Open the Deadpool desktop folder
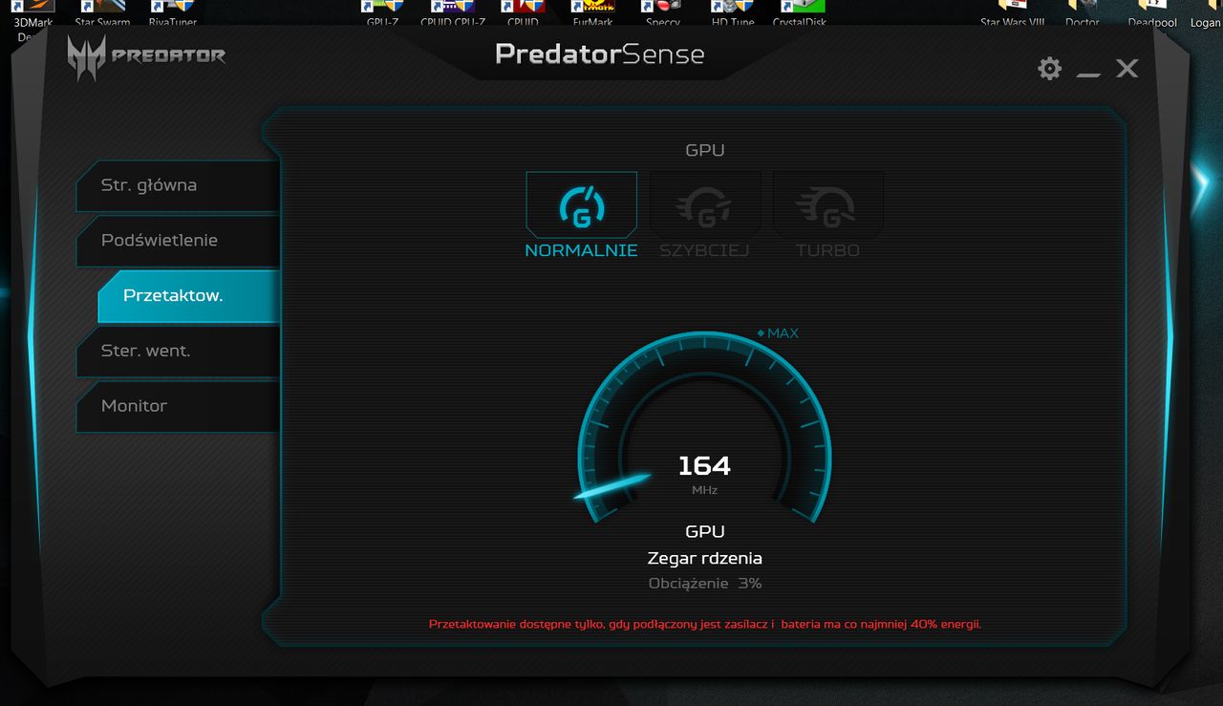Screen dimensions: 1223x706 pyautogui.click(x=1152, y=13)
